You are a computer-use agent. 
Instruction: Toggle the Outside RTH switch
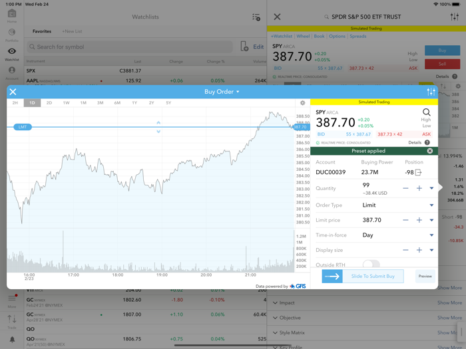click(371, 263)
